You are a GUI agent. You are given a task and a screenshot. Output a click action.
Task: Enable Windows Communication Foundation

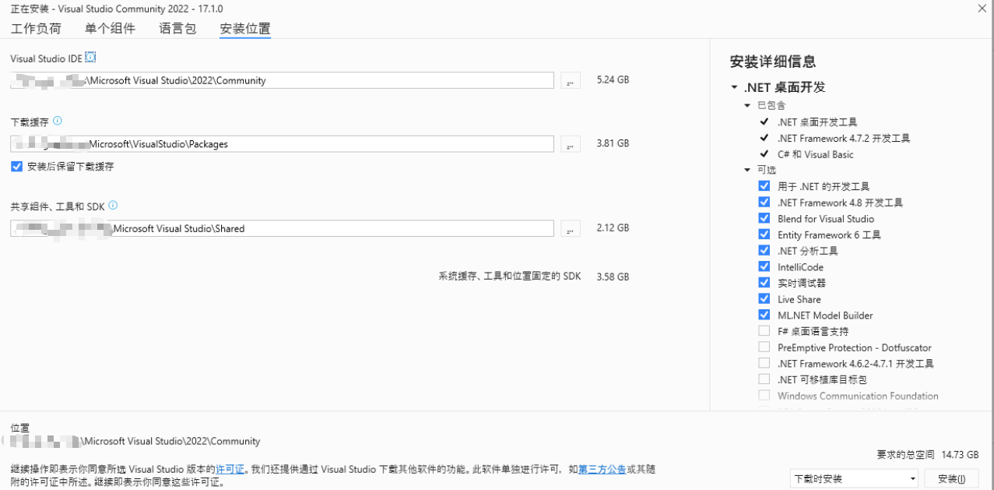(x=764, y=396)
